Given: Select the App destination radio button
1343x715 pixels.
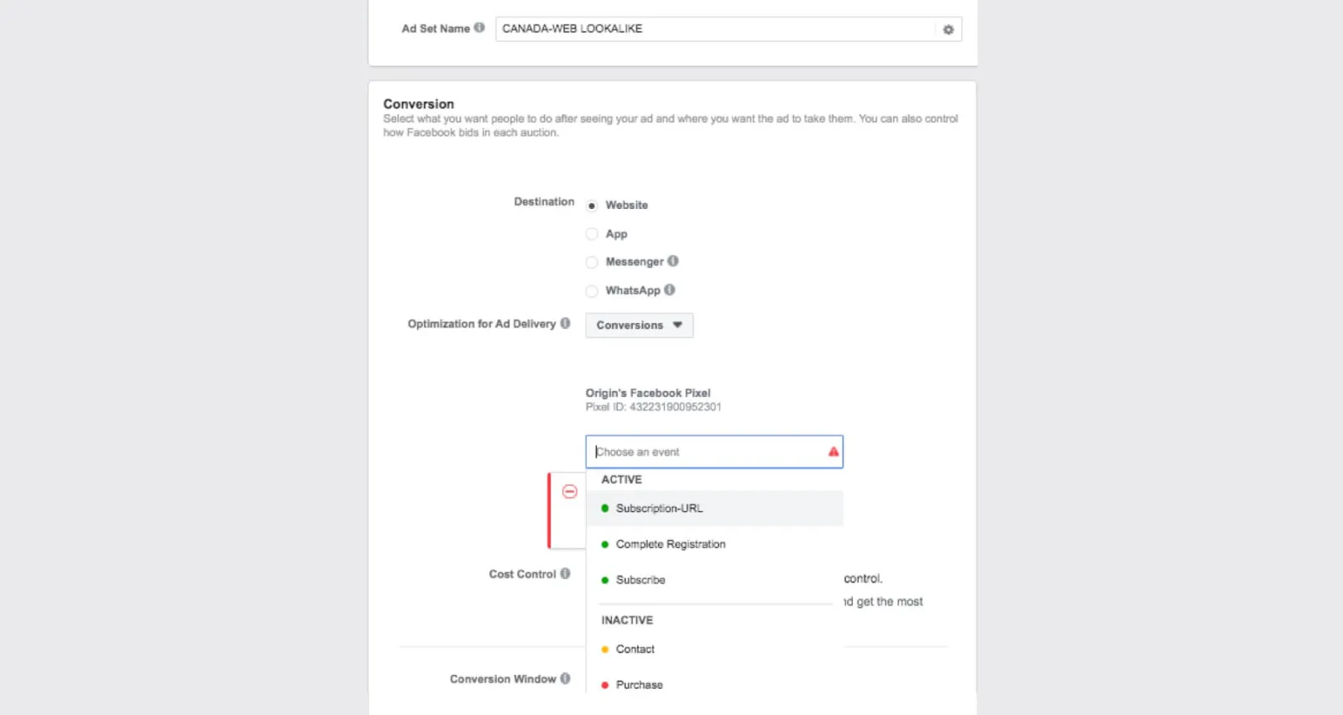Looking at the screenshot, I should point(592,233).
